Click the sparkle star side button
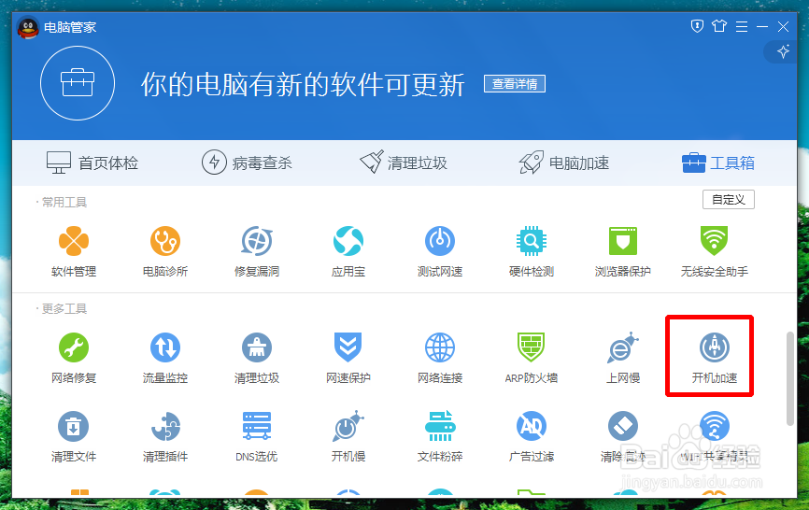Viewport: 809px width, 510px height. coord(783,51)
